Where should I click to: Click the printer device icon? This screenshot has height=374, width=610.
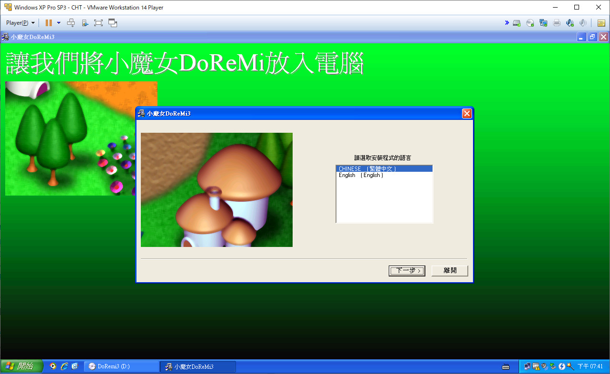[557, 23]
